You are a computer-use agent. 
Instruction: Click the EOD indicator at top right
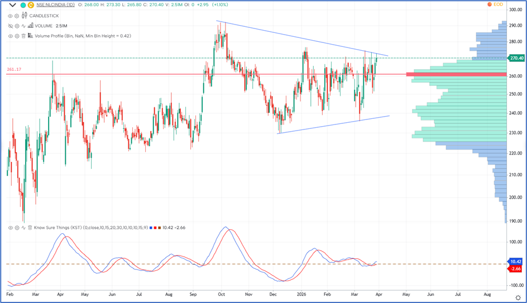(495, 4)
